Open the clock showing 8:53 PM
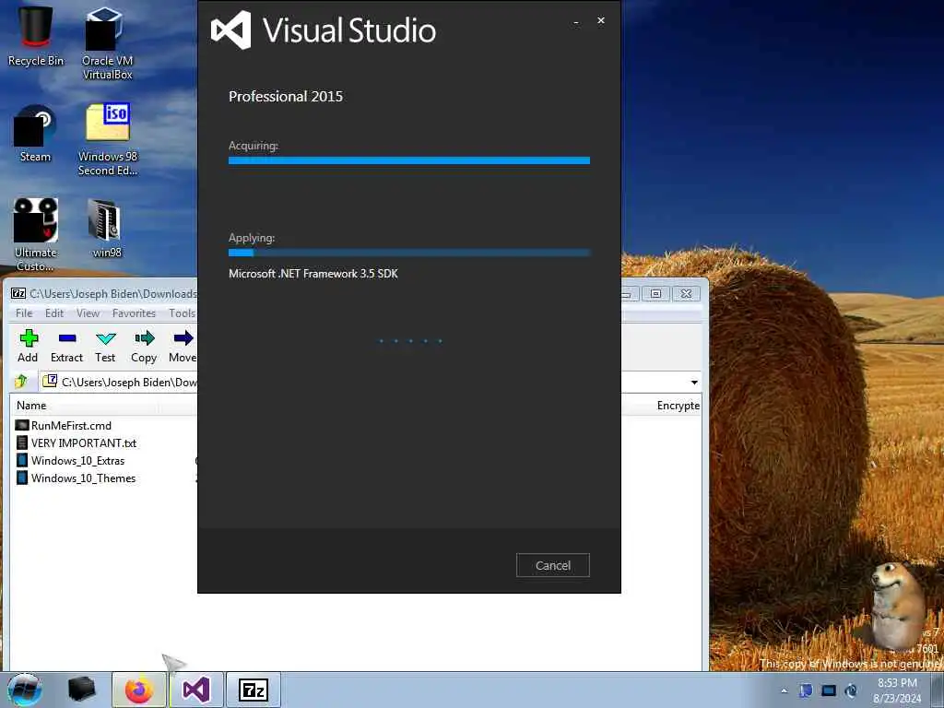This screenshot has width=944, height=708. (897, 690)
